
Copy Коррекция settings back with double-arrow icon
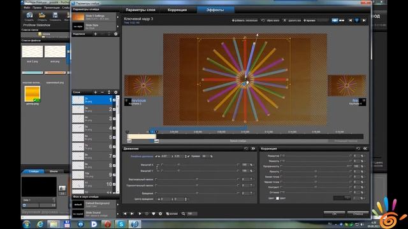pos(365,148)
